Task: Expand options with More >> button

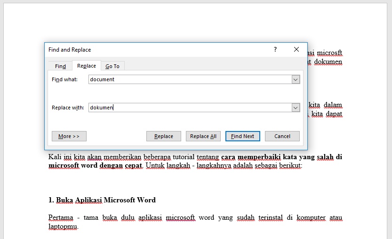Action: point(69,136)
